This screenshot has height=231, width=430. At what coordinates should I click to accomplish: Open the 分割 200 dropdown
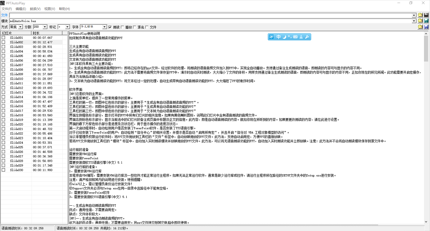coord(45,27)
